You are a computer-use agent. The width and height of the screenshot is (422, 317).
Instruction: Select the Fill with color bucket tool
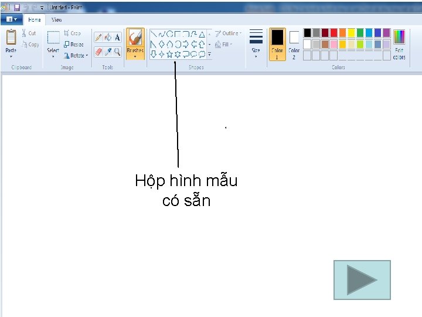[x=108, y=37]
